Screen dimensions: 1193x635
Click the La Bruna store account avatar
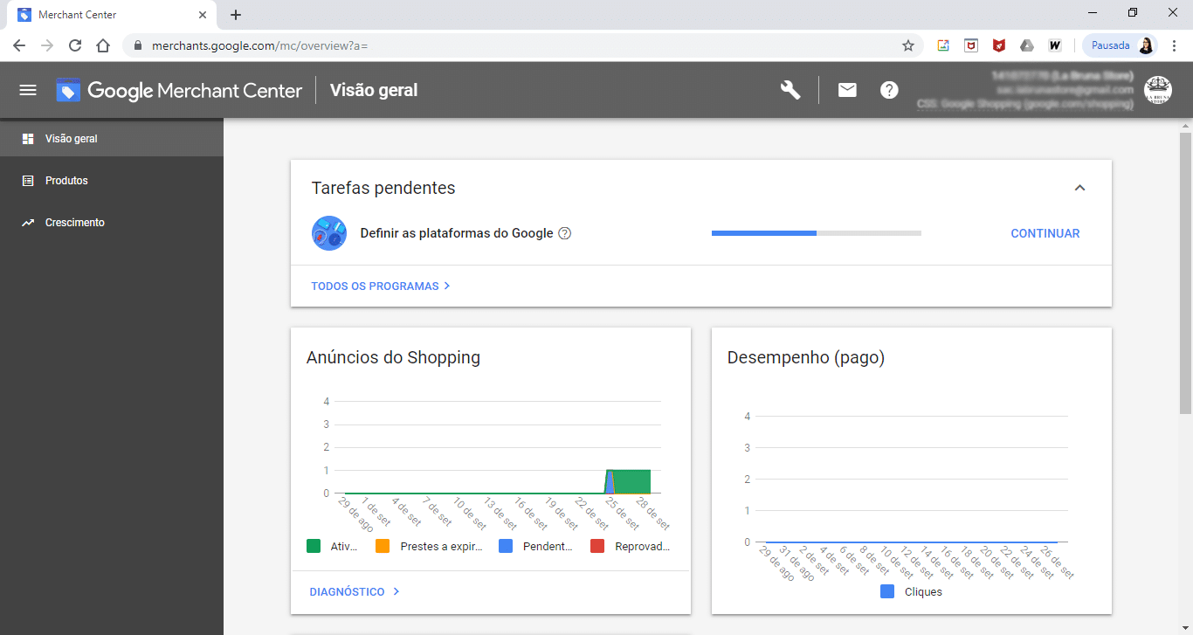pos(1158,90)
